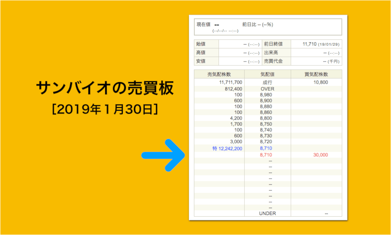
Task: Click the 100 quantity in the 8,860 row
Action: [x=238, y=112]
